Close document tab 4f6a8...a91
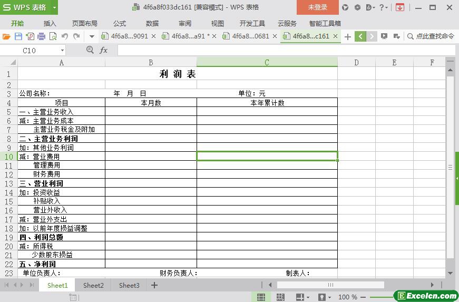The height and width of the screenshot is (302, 459). click(x=214, y=36)
